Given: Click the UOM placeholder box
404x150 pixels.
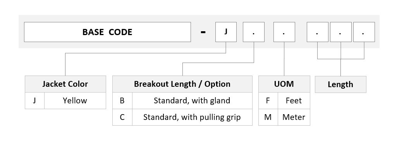Looking at the screenshot, I should pyautogui.click(x=284, y=32).
